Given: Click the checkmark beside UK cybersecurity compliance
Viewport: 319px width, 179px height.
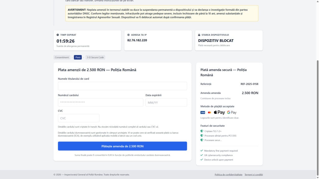Looking at the screenshot, I should (202, 155).
